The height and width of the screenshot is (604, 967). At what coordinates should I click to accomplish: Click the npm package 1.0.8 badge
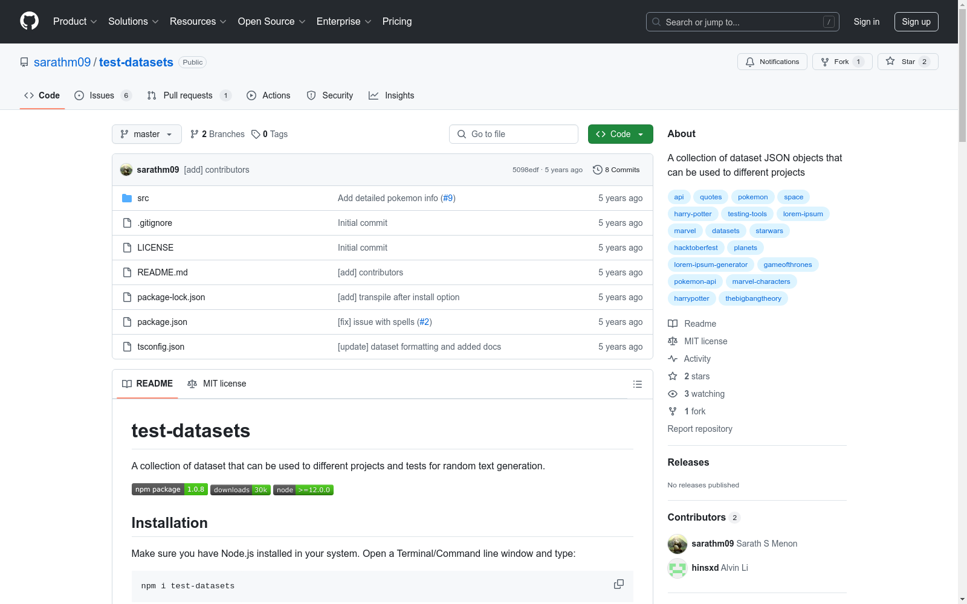click(170, 489)
